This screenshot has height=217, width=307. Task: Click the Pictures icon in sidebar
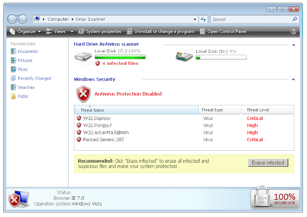(13, 60)
